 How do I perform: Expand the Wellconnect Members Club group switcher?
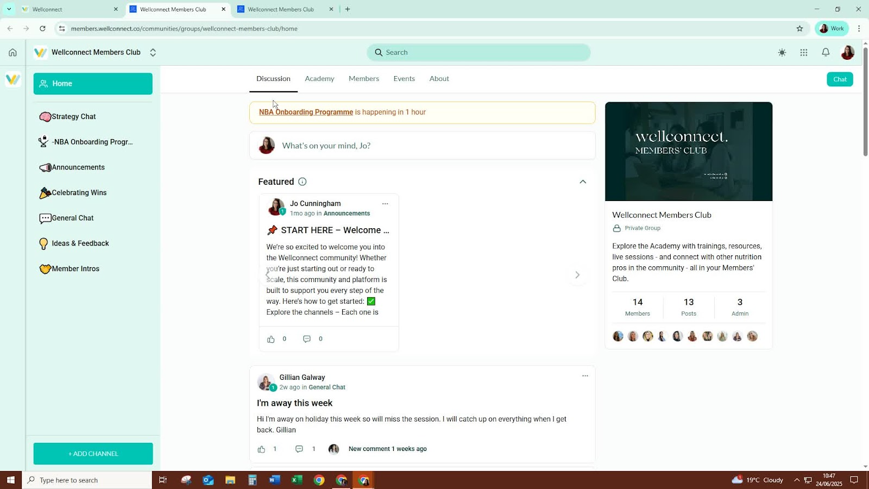point(153,53)
